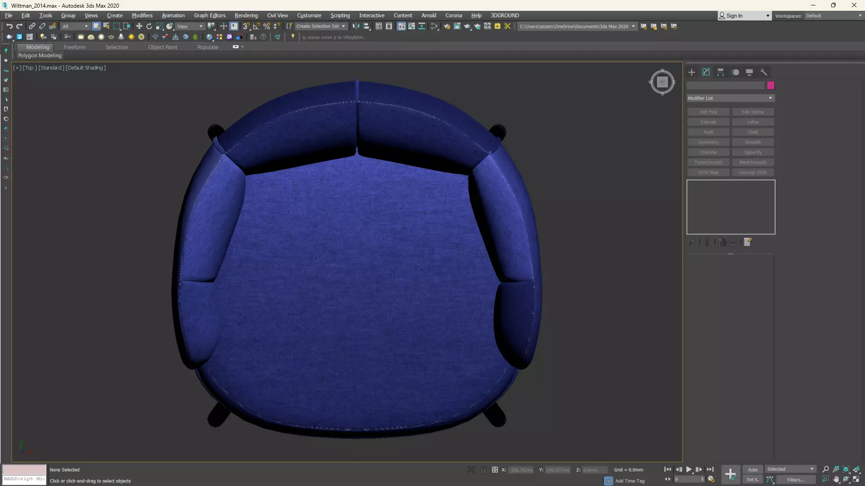Viewport: 865px width, 486px height.
Task: Open the Customize menu
Action: 309,15
